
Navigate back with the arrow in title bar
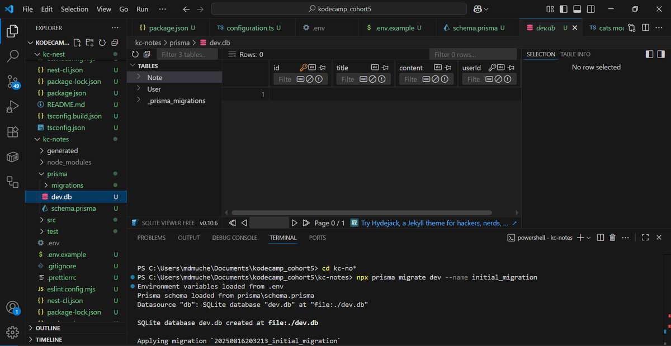pyautogui.click(x=187, y=9)
